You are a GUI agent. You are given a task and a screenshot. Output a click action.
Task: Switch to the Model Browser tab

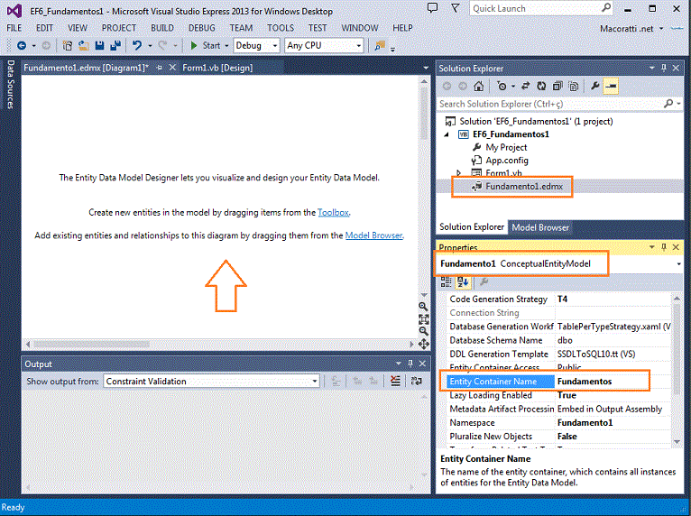[x=540, y=227]
